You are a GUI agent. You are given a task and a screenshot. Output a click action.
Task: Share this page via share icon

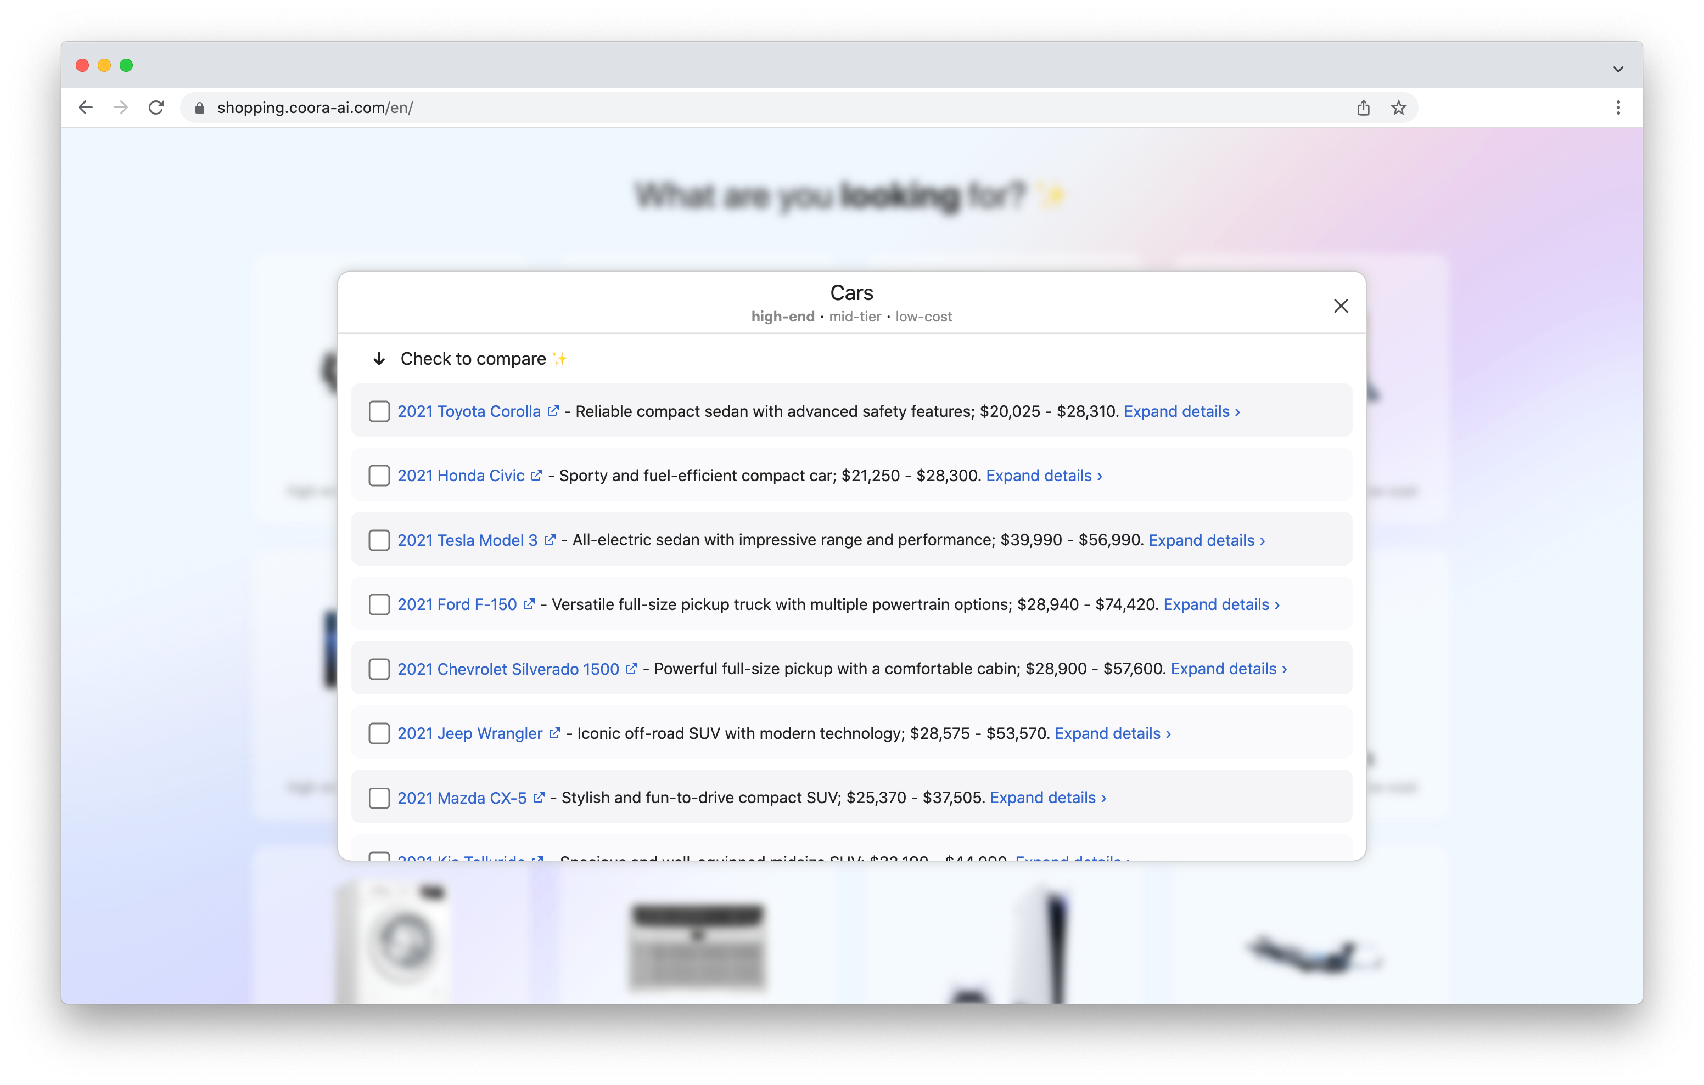point(1363,108)
